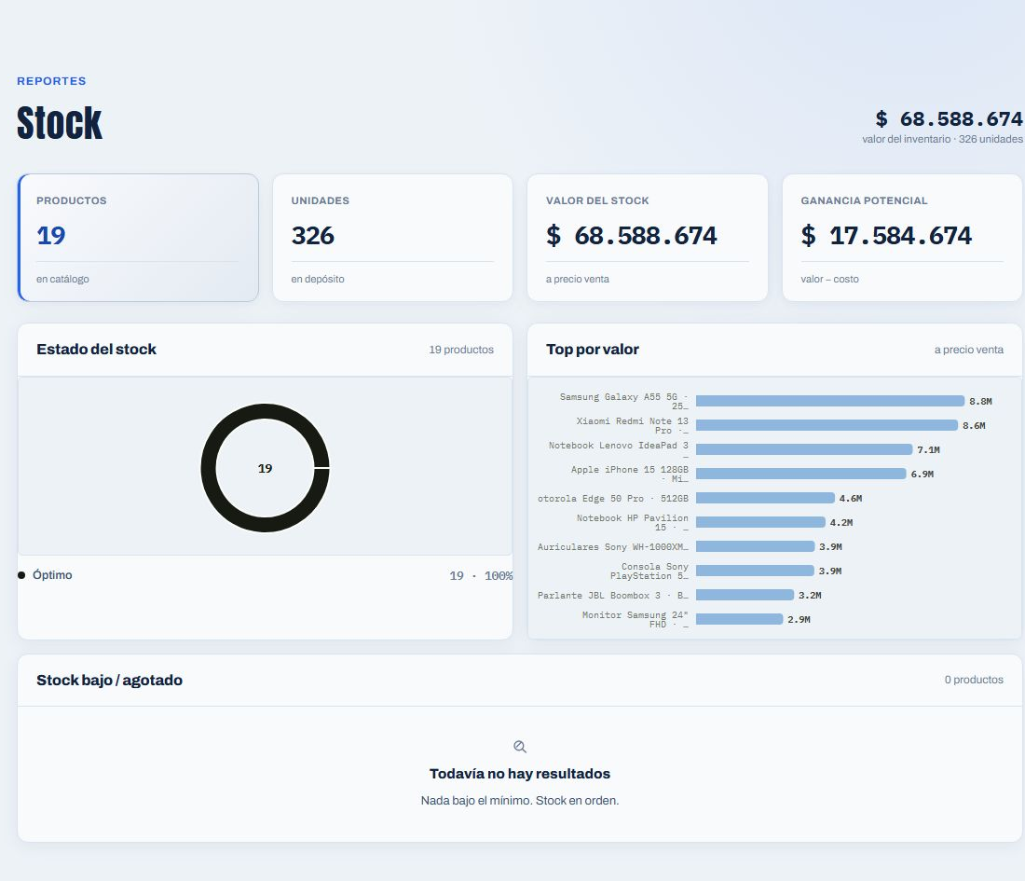The width and height of the screenshot is (1025, 881).
Task: Click the 6.9M value label
Action: pyautogui.click(x=922, y=474)
